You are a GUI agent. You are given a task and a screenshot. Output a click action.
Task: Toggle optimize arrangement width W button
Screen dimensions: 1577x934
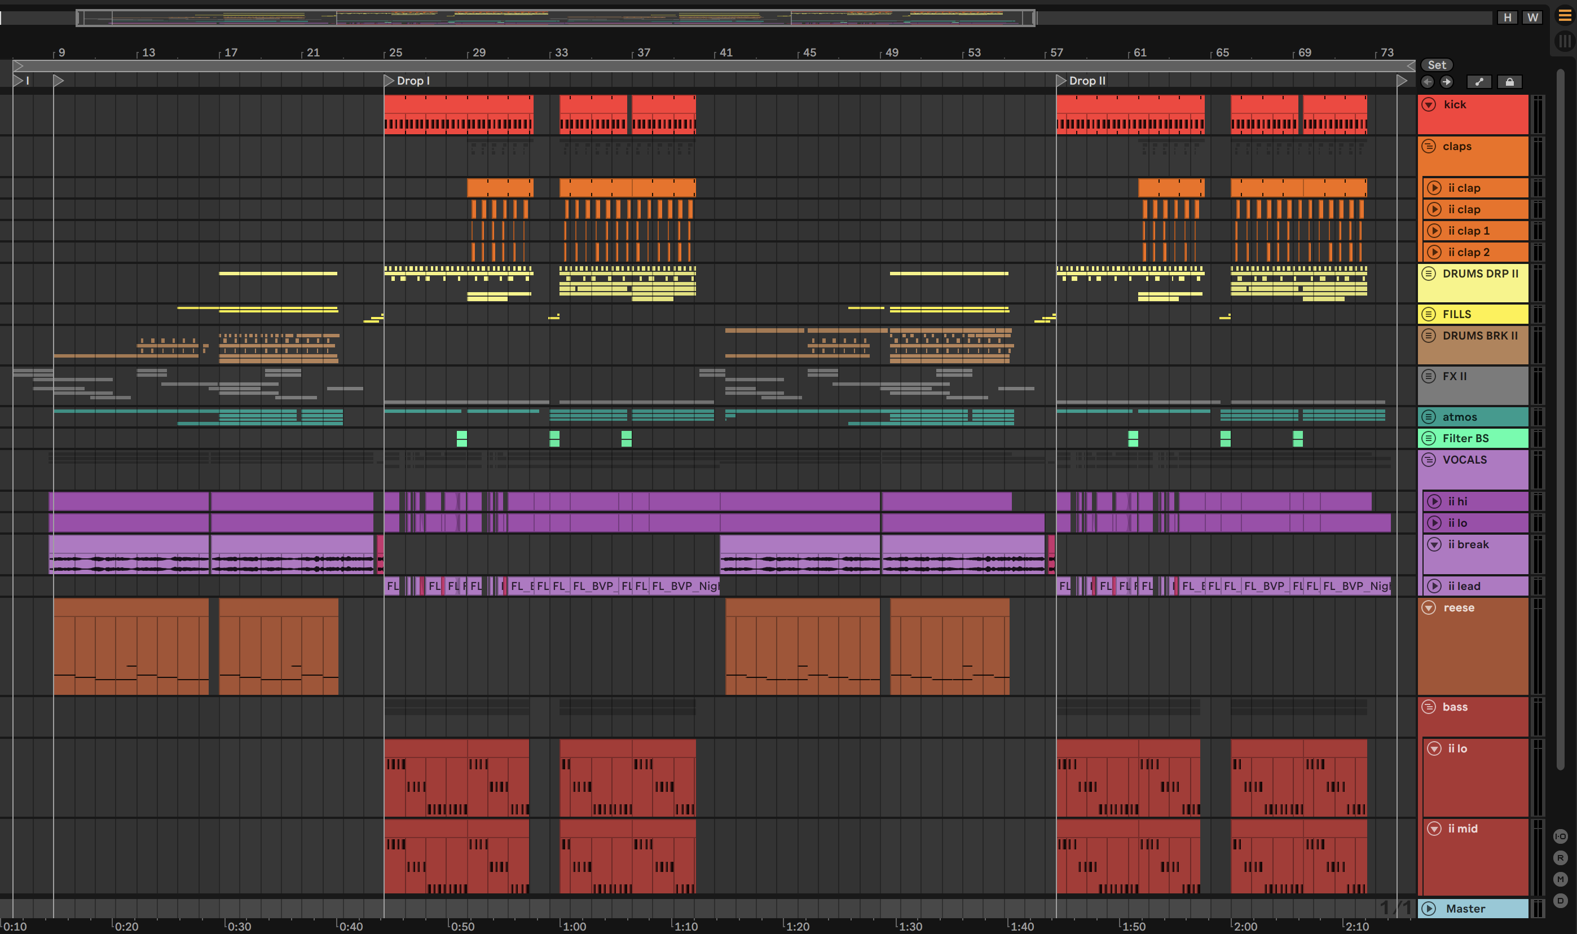pyautogui.click(x=1532, y=17)
